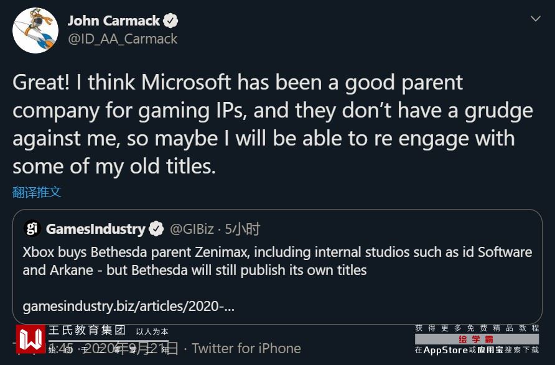The width and height of the screenshot is (555, 365).
Task: Click the 5小时 quoted tweet timestamp
Action: tap(243, 229)
